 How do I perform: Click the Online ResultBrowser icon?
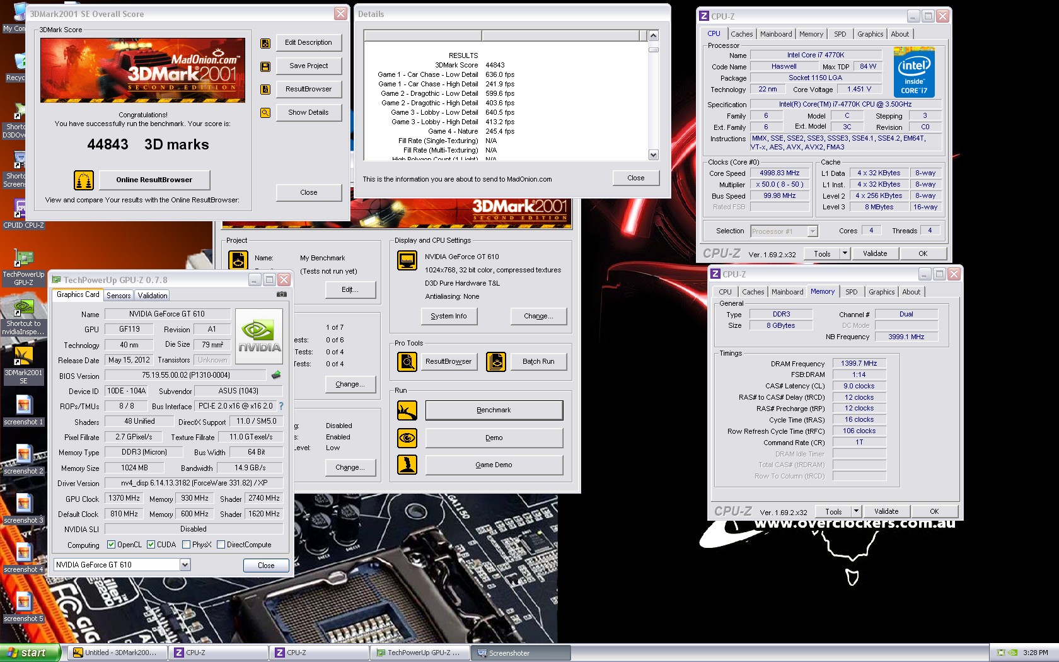(84, 180)
